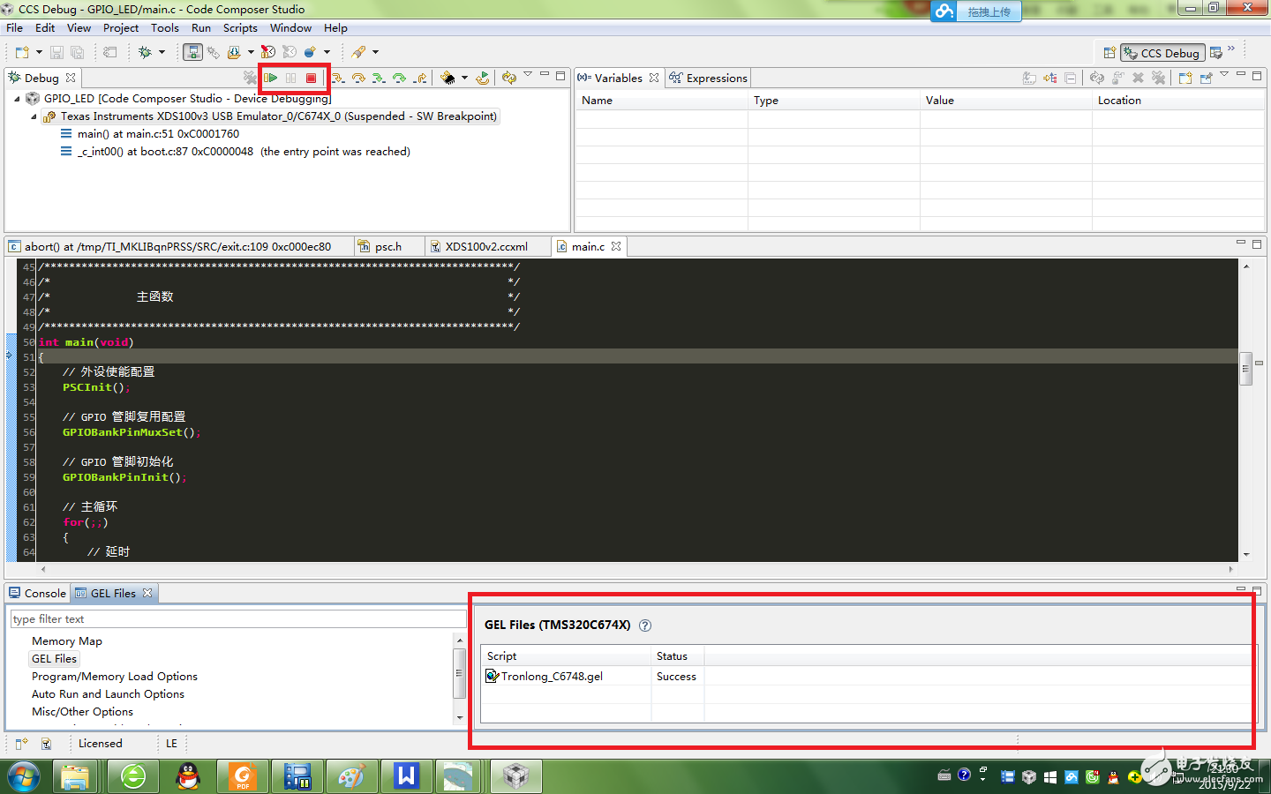Click the red Terminate button
Image resolution: width=1271 pixels, height=794 pixels.
pos(312,78)
